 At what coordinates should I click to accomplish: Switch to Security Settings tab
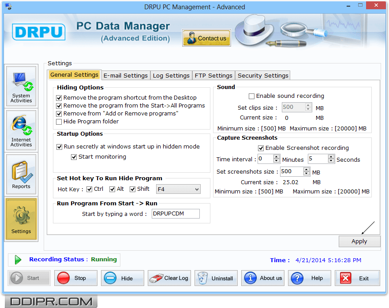(x=263, y=75)
